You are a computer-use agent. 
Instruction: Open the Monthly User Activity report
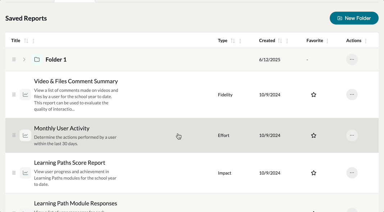pyautogui.click(x=61, y=128)
